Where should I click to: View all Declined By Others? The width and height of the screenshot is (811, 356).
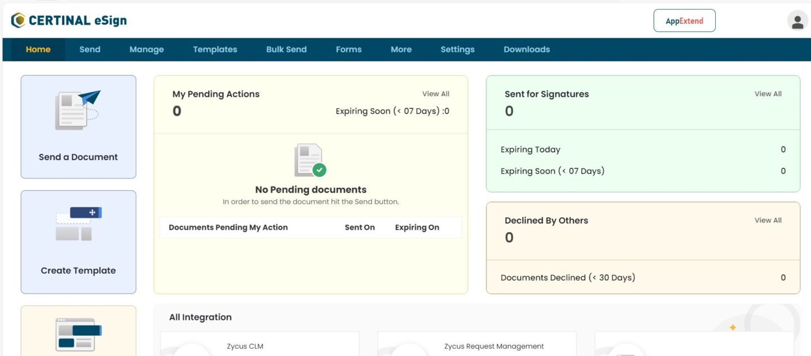click(768, 220)
